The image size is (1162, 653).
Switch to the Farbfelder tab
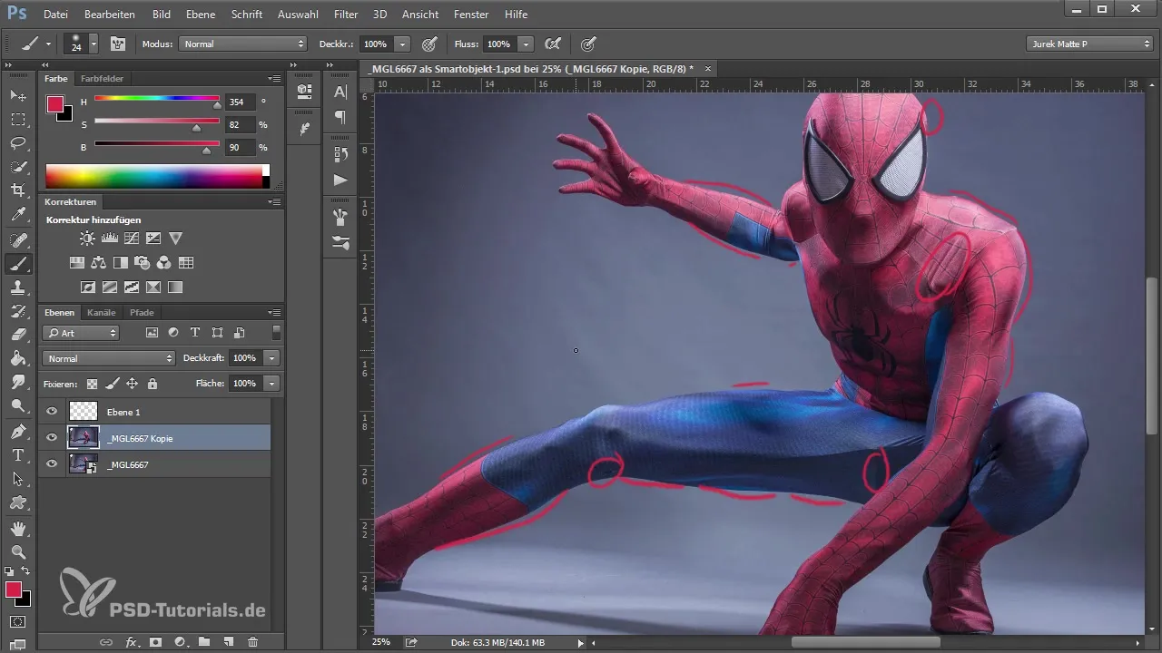tap(102, 79)
